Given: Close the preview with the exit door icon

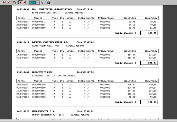Looking at the screenshot, I should pyautogui.click(x=43, y=2).
